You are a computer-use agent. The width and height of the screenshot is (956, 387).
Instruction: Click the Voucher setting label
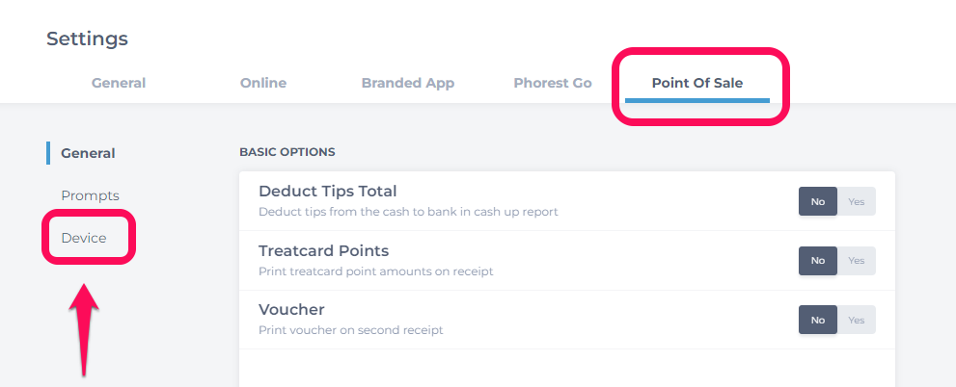[x=291, y=310]
